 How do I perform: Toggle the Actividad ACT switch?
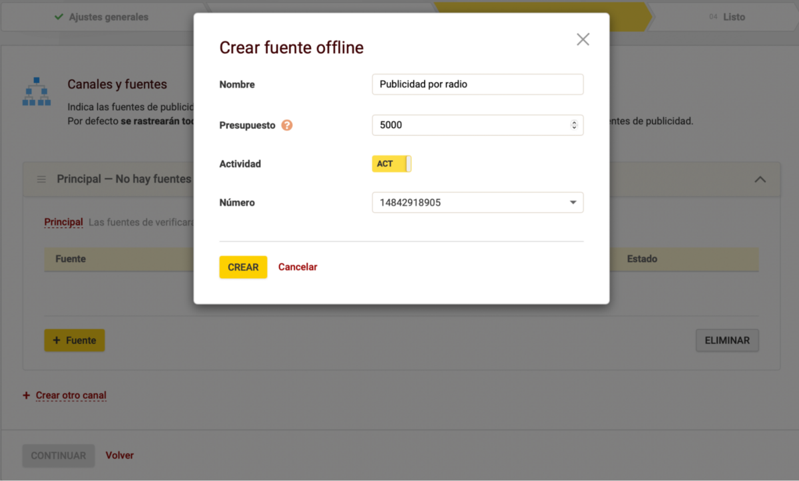(392, 164)
